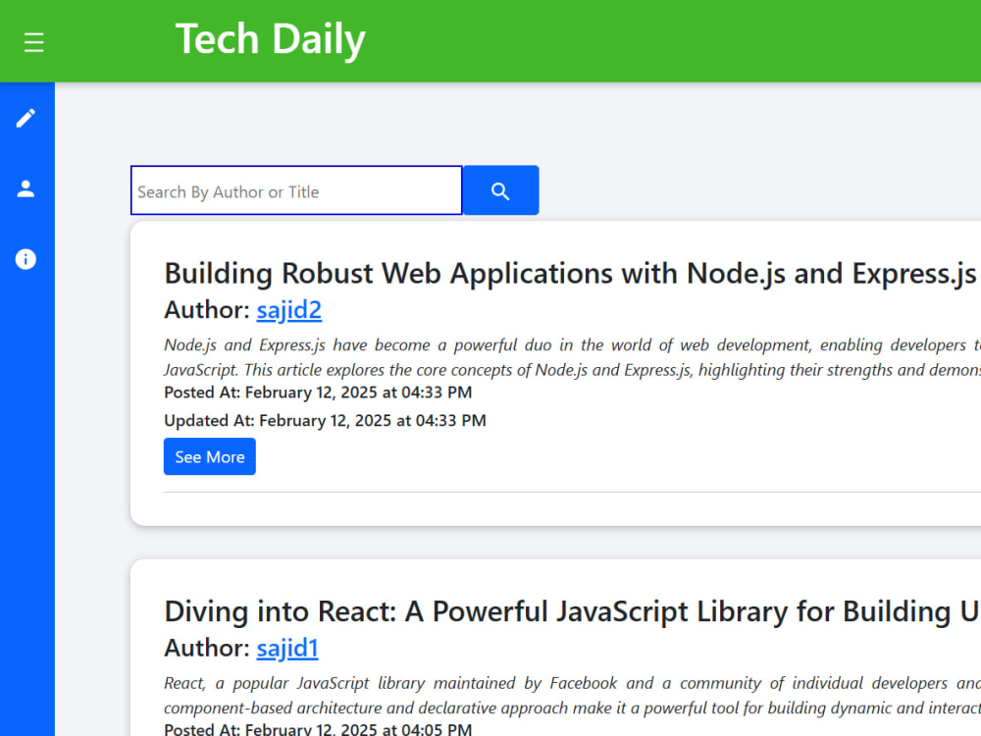Open author link sajid1
The image size is (981, 736).
click(287, 648)
